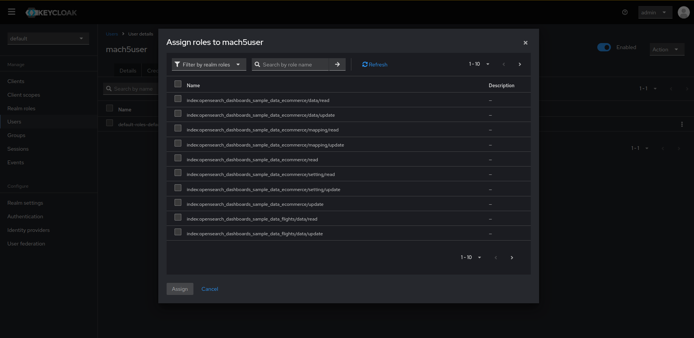Image resolution: width=694 pixels, height=338 pixels.
Task: Click the Keycloak logo
Action: tap(51, 12)
